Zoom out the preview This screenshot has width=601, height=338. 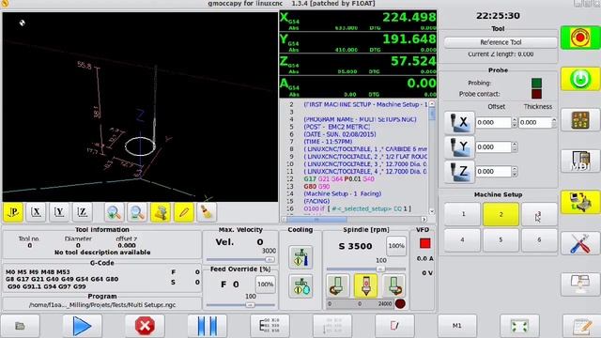pos(137,212)
